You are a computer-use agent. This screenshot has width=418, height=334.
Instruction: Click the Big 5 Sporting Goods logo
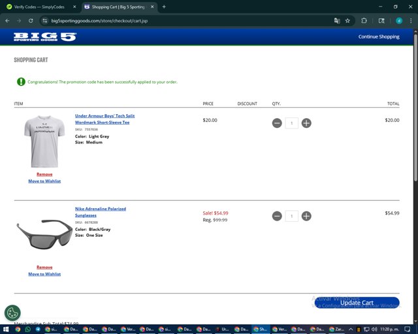pyautogui.click(x=45, y=37)
